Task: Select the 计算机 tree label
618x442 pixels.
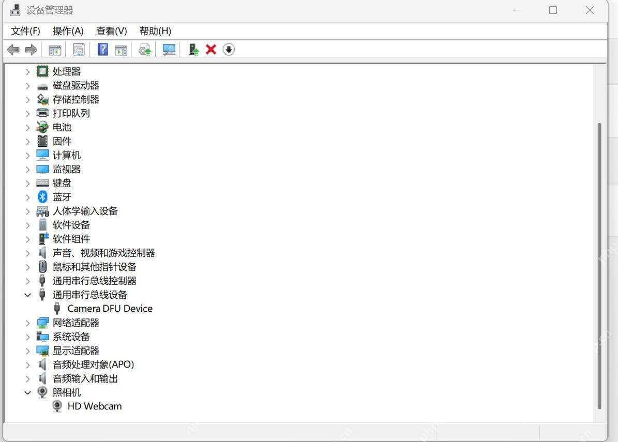Action: coord(67,155)
